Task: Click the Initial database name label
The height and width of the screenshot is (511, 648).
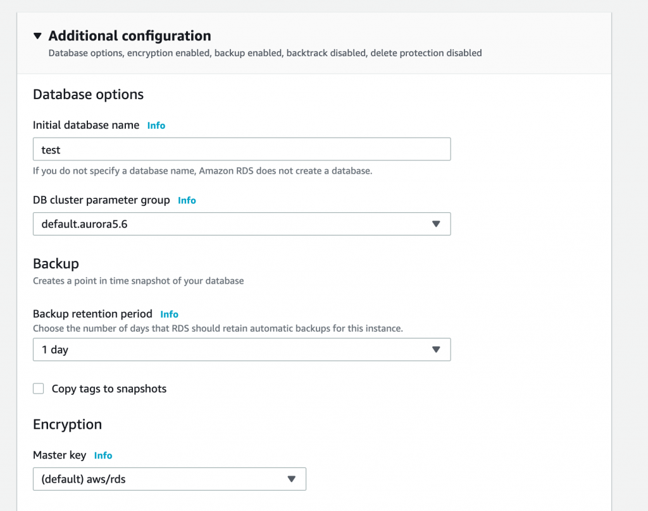Action: point(86,125)
